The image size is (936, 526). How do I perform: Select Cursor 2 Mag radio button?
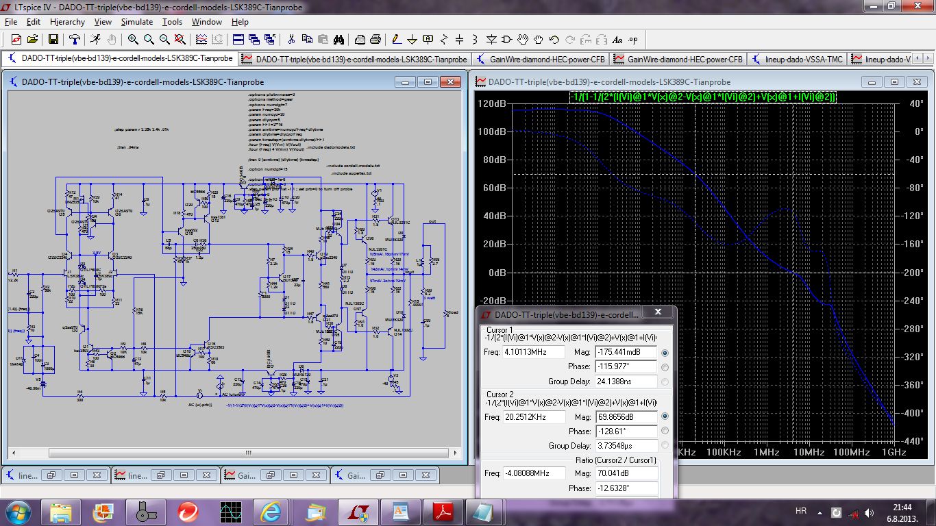[665, 416]
